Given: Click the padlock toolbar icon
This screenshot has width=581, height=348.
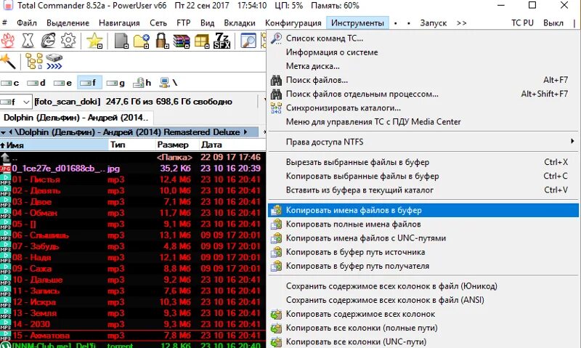Looking at the screenshot, I should pyautogui.click(x=162, y=41).
